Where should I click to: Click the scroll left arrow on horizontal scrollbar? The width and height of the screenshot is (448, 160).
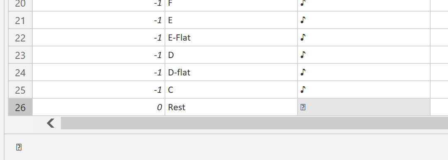[51, 123]
